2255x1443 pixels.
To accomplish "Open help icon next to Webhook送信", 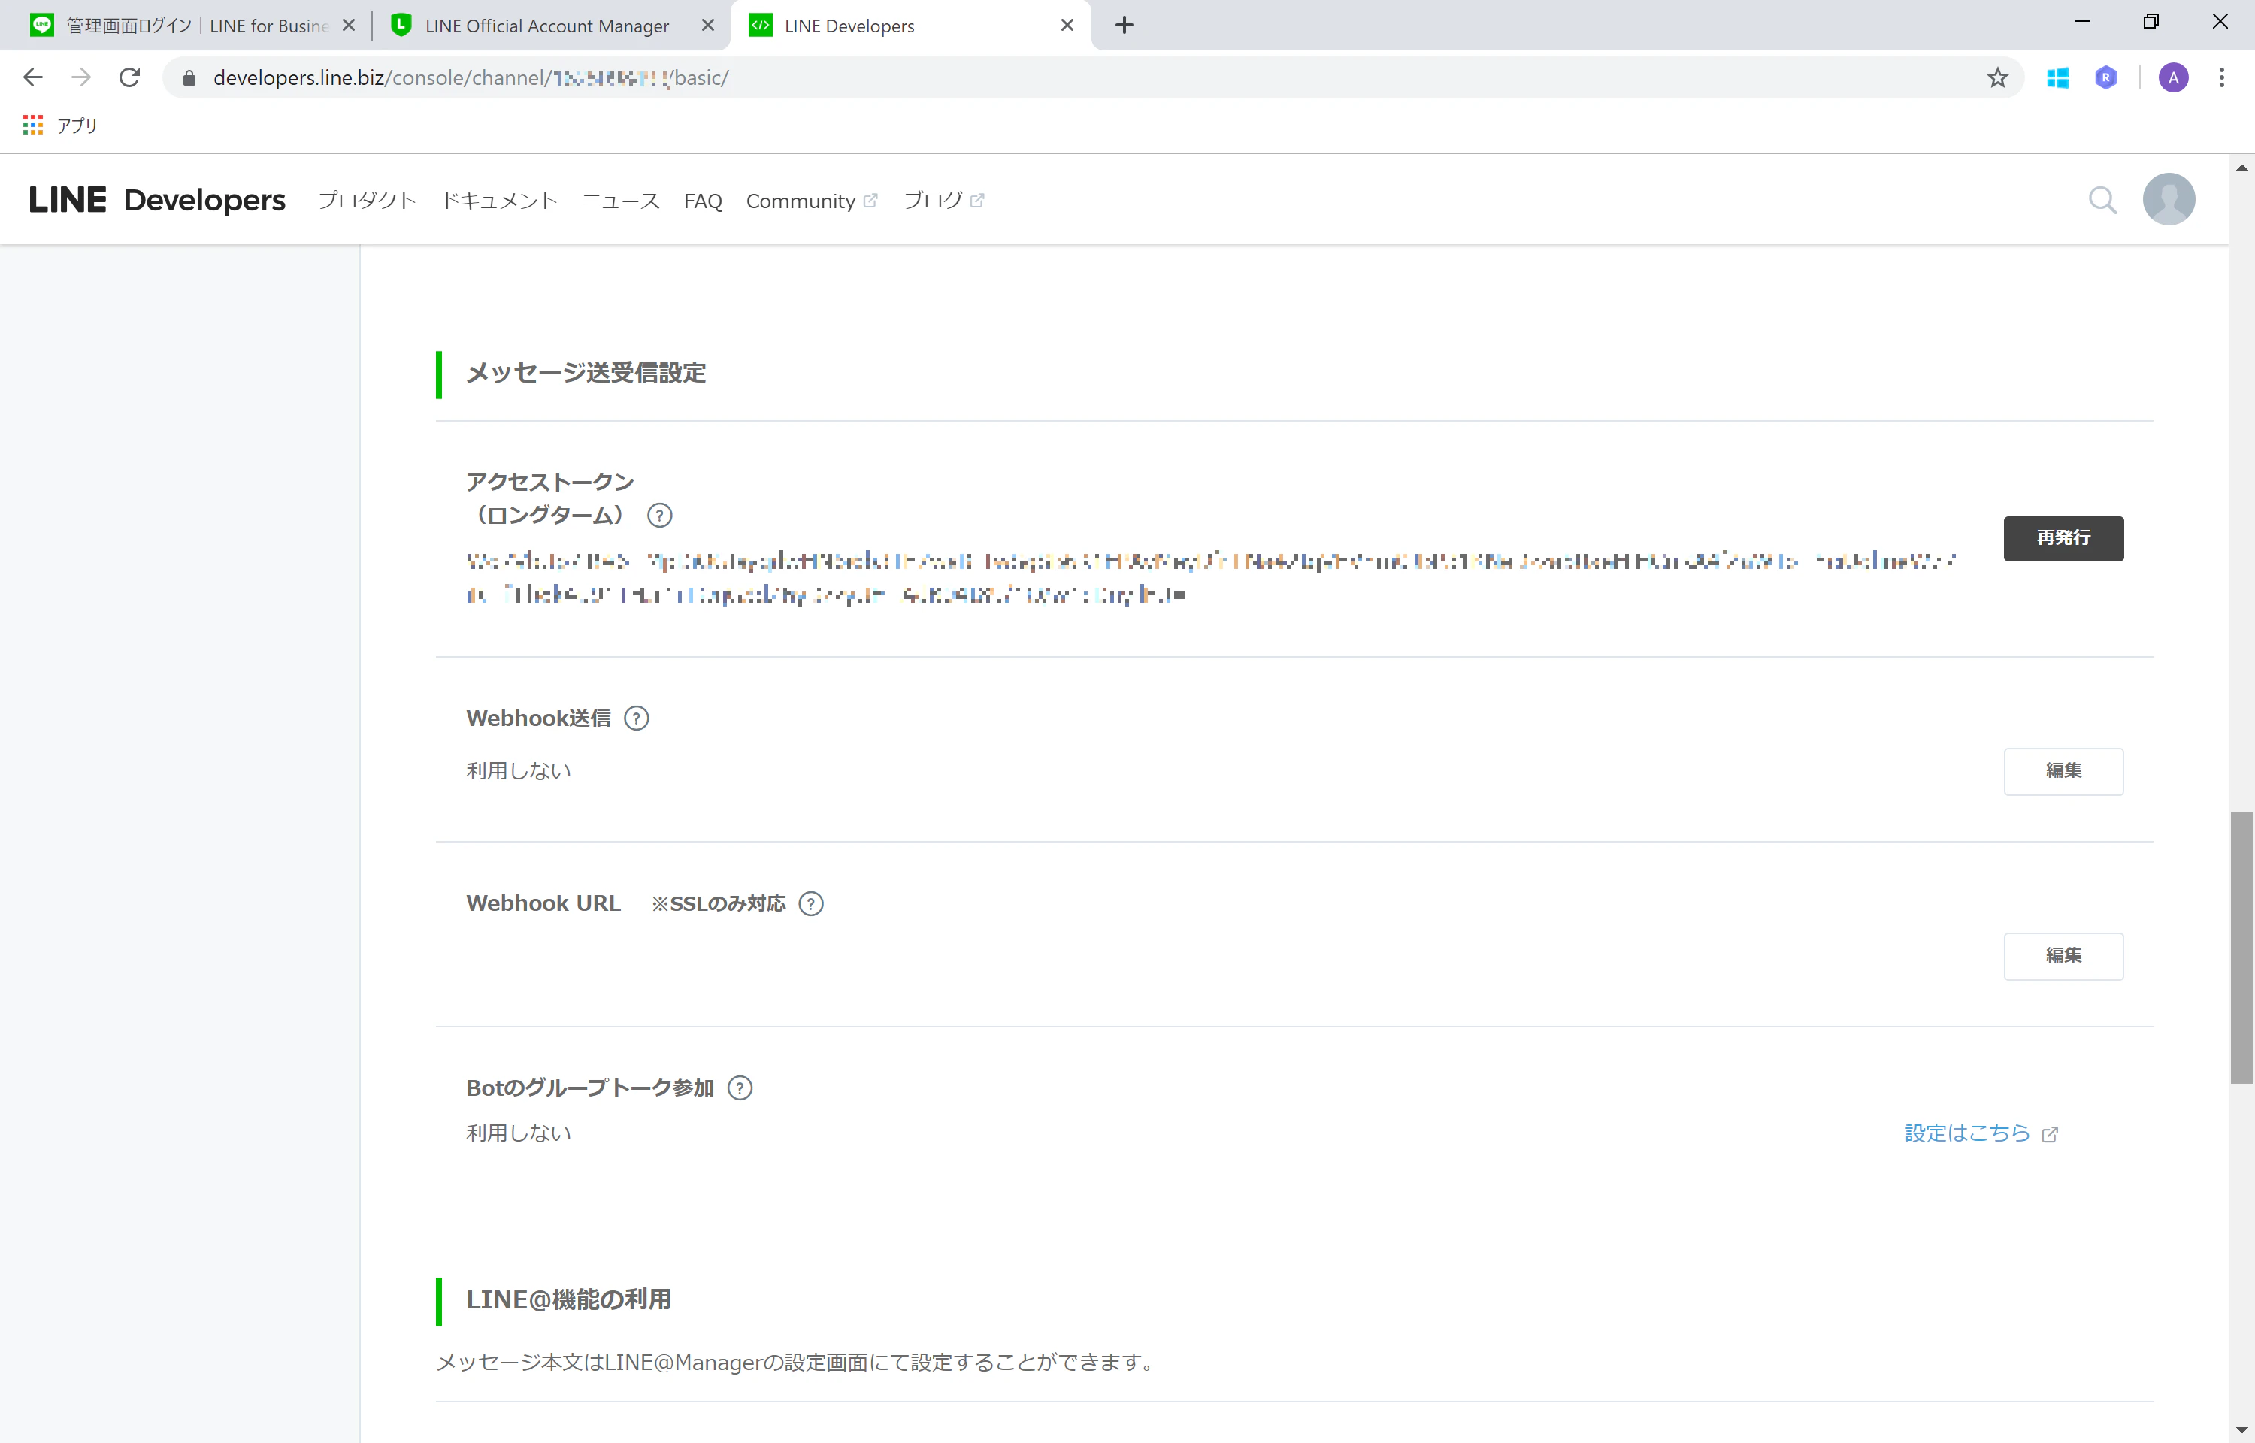I will click(636, 718).
